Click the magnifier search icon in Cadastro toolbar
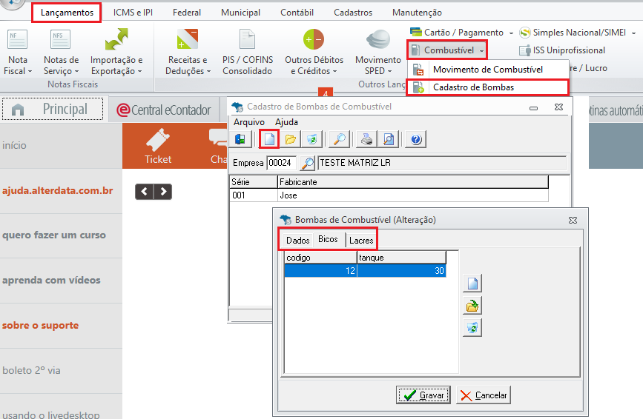This screenshot has height=419, width=643. pyautogui.click(x=339, y=139)
